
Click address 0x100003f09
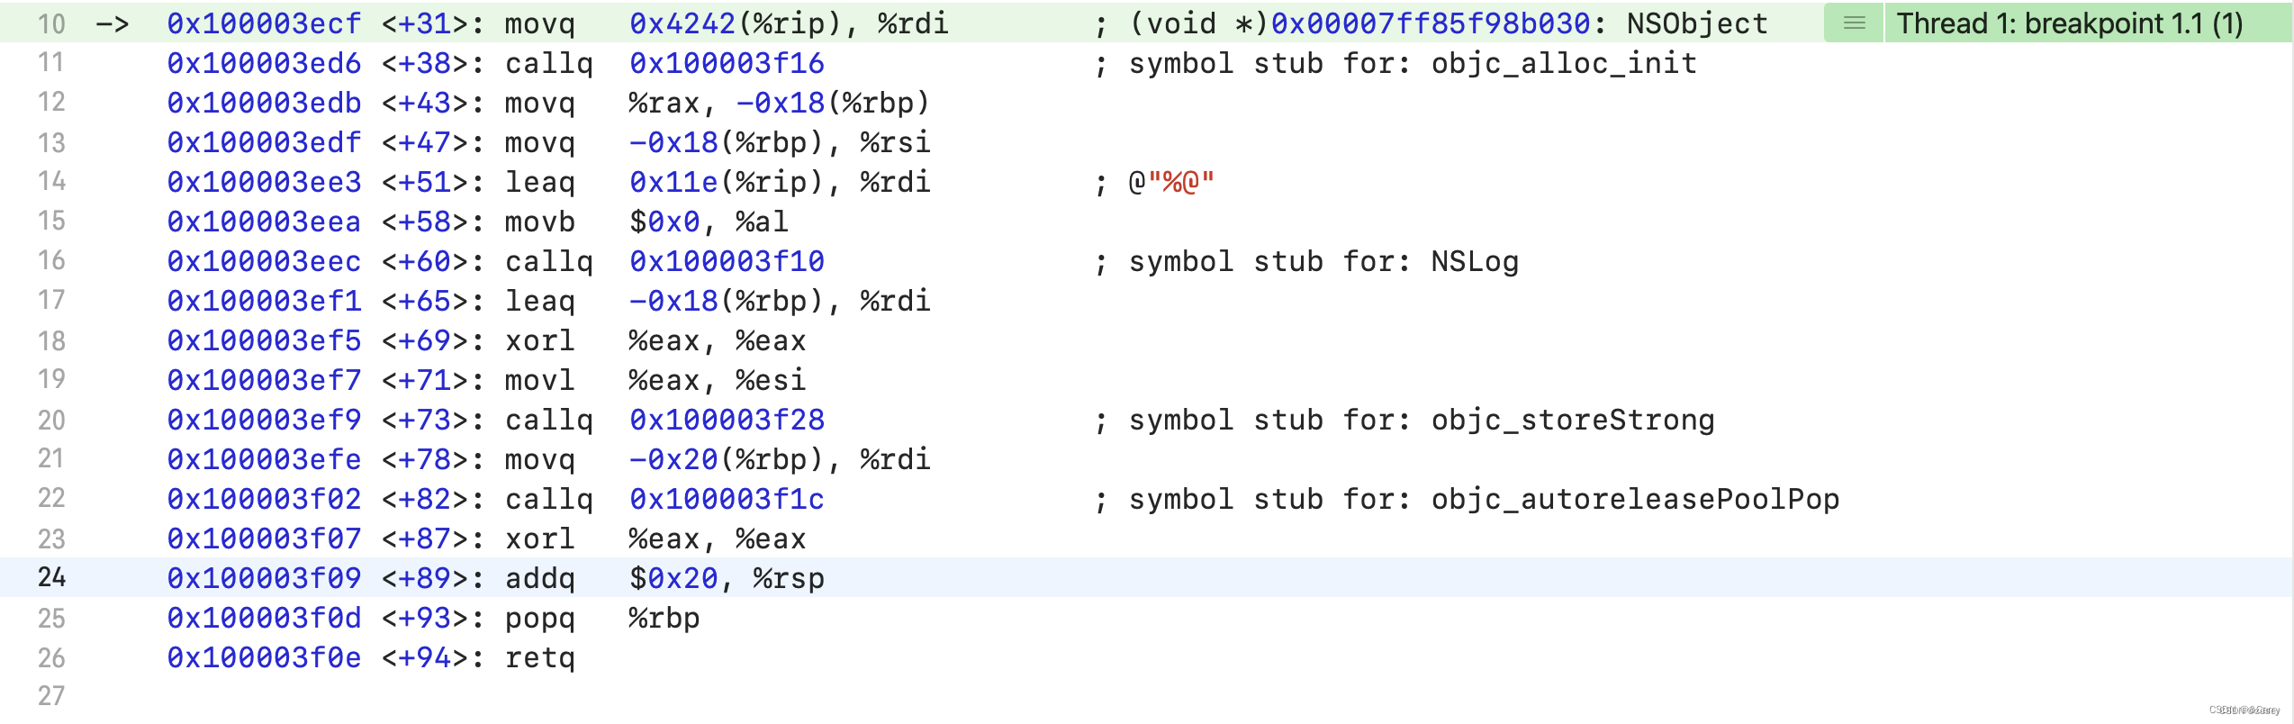pos(264,578)
